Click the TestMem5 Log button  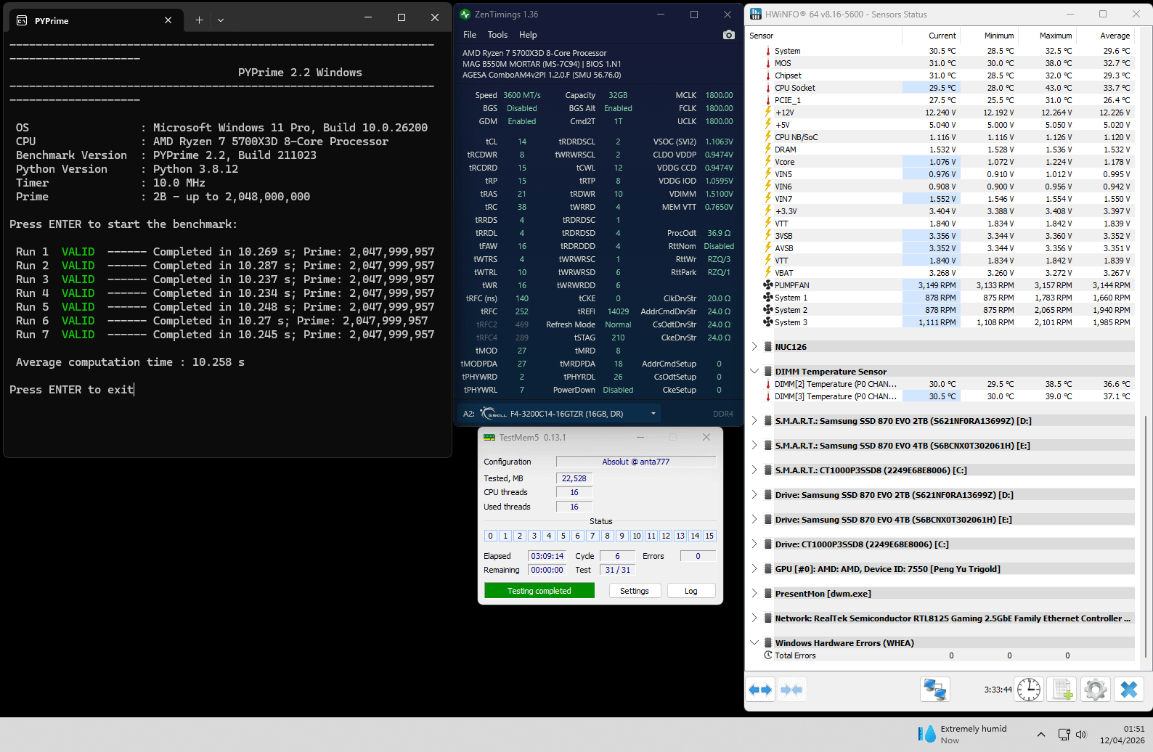coord(690,591)
